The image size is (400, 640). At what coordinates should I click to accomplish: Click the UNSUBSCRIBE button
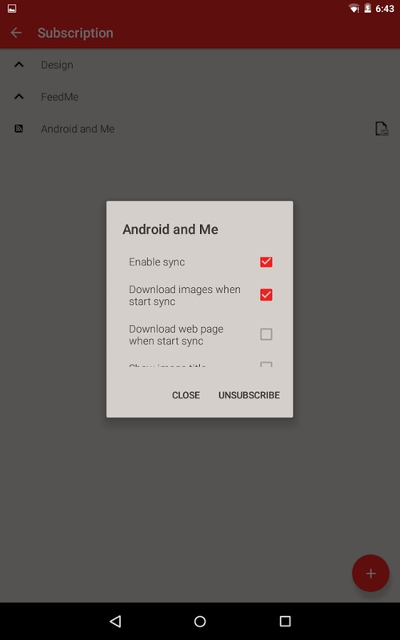tap(249, 395)
